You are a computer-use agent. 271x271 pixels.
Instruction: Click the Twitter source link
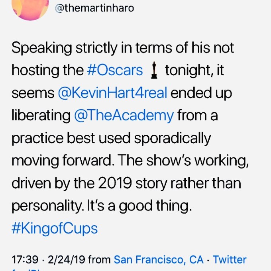coord(230,260)
